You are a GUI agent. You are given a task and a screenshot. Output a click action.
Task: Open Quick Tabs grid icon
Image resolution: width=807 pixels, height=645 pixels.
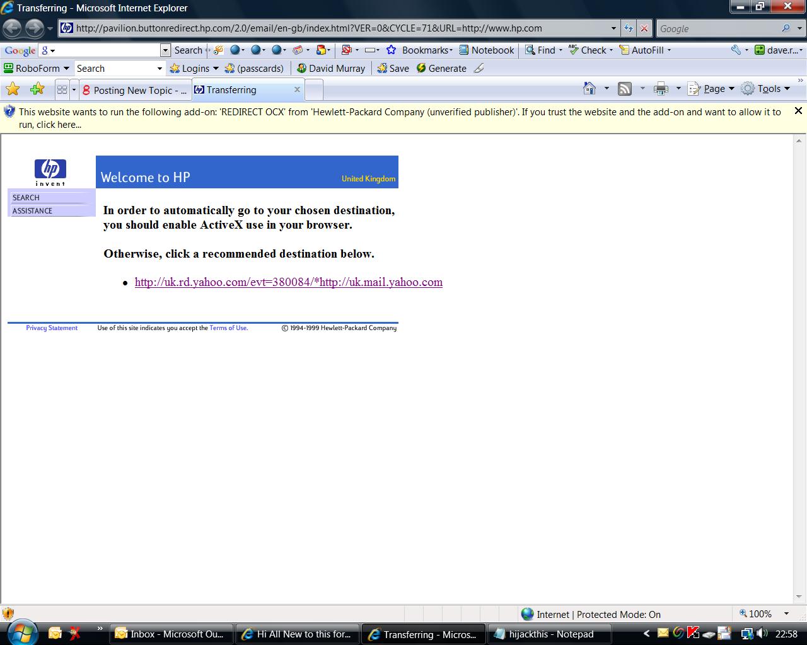click(x=62, y=90)
